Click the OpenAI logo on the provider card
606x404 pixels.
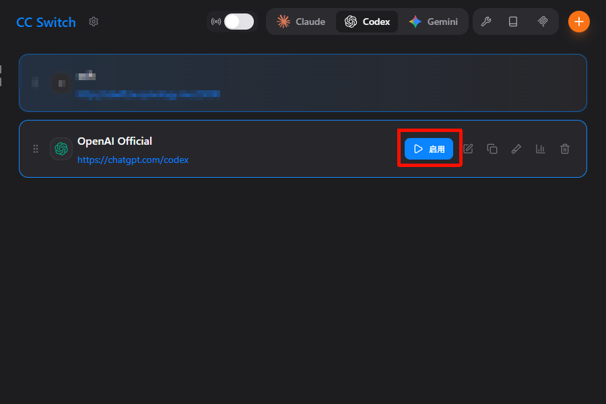[61, 149]
